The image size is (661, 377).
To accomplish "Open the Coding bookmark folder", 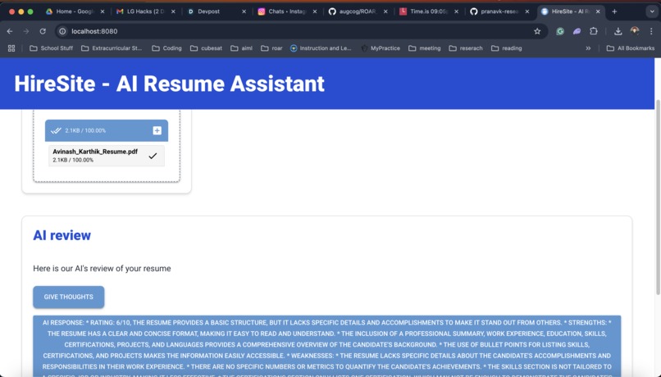I will pos(167,48).
